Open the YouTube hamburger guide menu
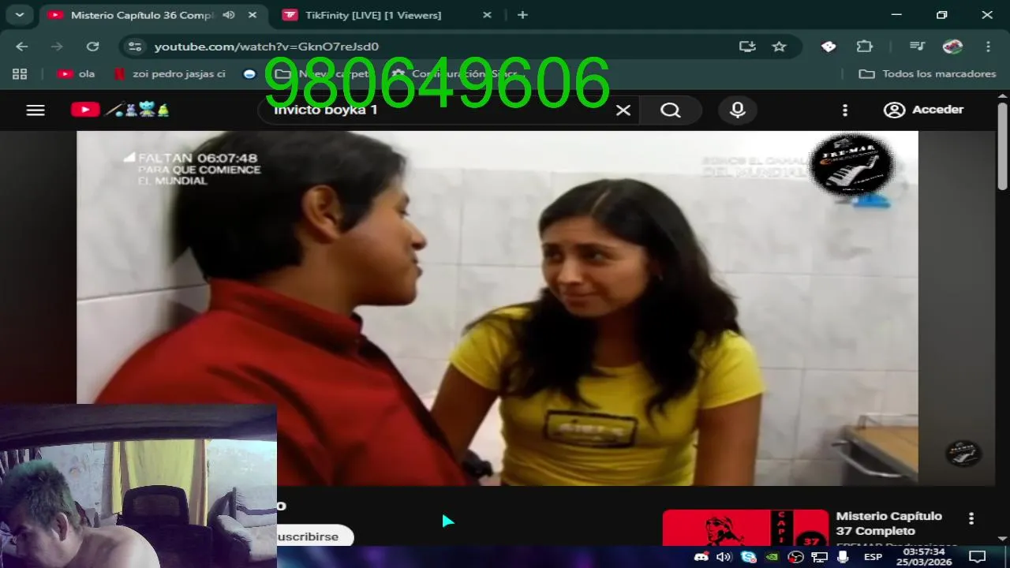 (36, 110)
